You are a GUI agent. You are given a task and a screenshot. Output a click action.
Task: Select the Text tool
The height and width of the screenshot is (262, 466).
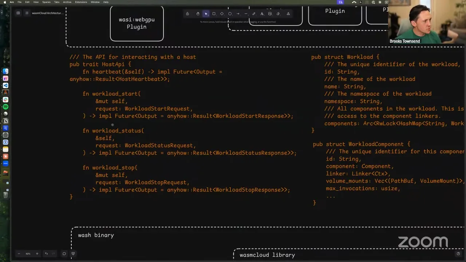[262, 14]
